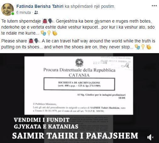Click the clapping hands emoji after 'kurre...'
Viewport: 159px width, 143px height.
pyautogui.click(x=55, y=33)
